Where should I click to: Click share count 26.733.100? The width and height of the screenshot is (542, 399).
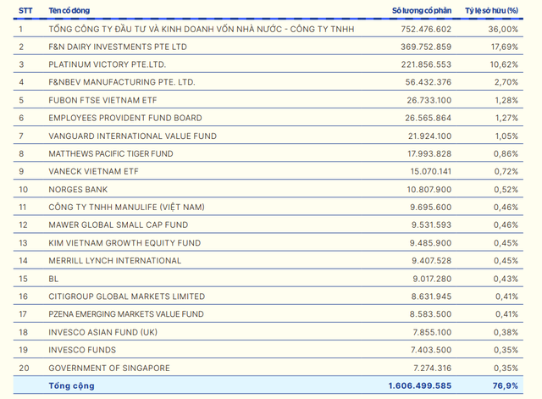(429, 100)
